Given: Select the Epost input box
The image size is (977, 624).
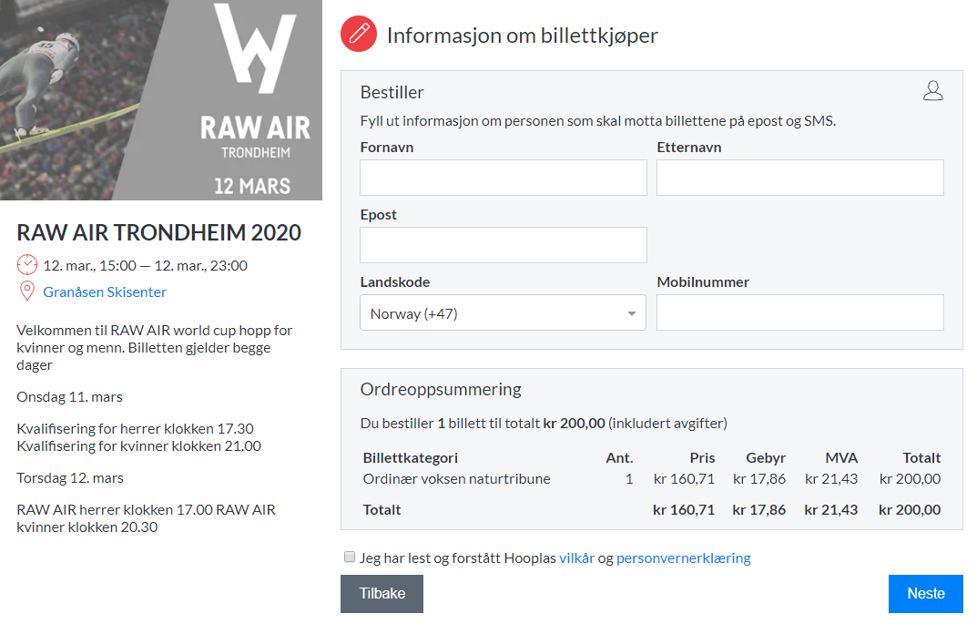Looking at the screenshot, I should pos(503,245).
